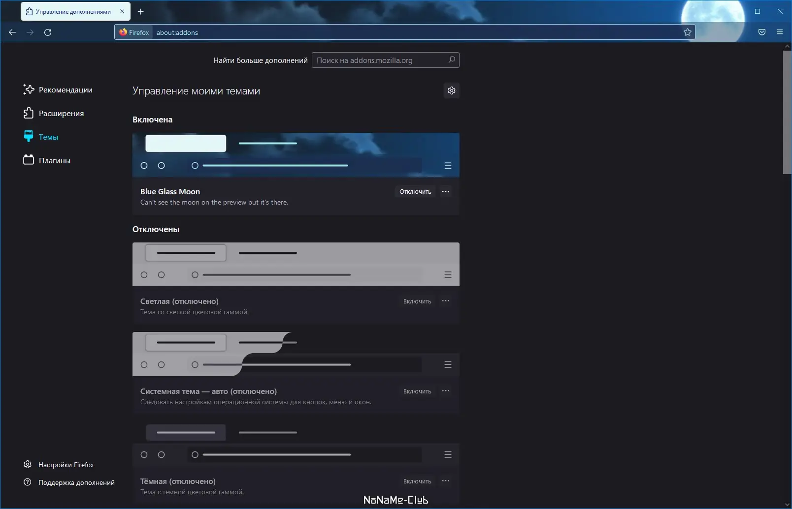Screen dimensions: 792x509
Task: Open the Поддержка дополнений support link
Action: (69, 482)
